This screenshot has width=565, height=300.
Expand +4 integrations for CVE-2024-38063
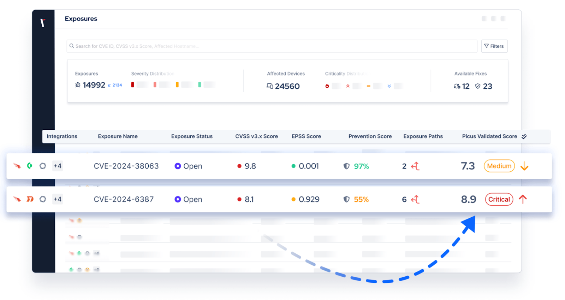(57, 166)
